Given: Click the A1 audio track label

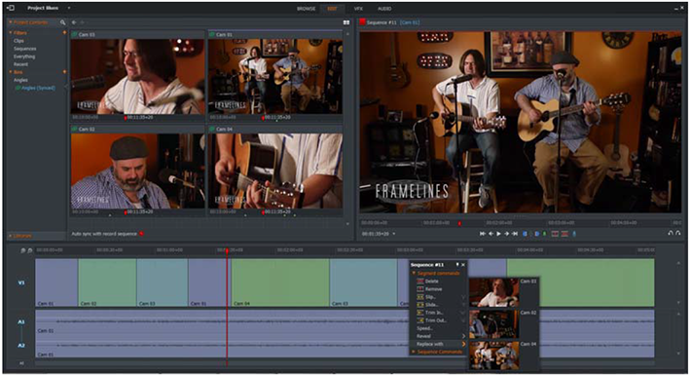Looking at the screenshot, I should 21,322.
